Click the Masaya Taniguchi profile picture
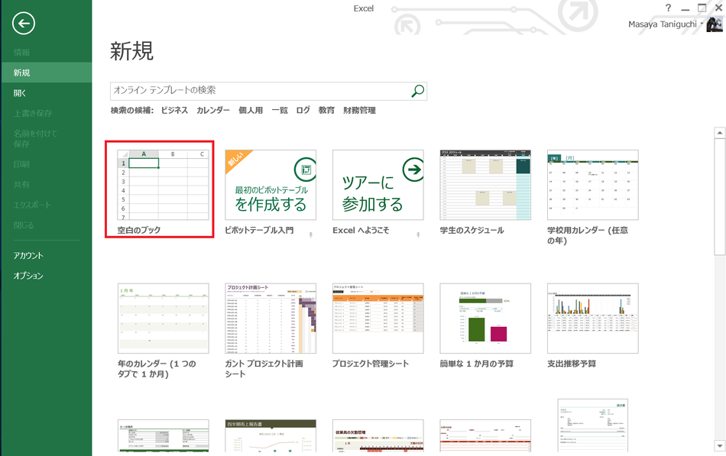 point(715,24)
